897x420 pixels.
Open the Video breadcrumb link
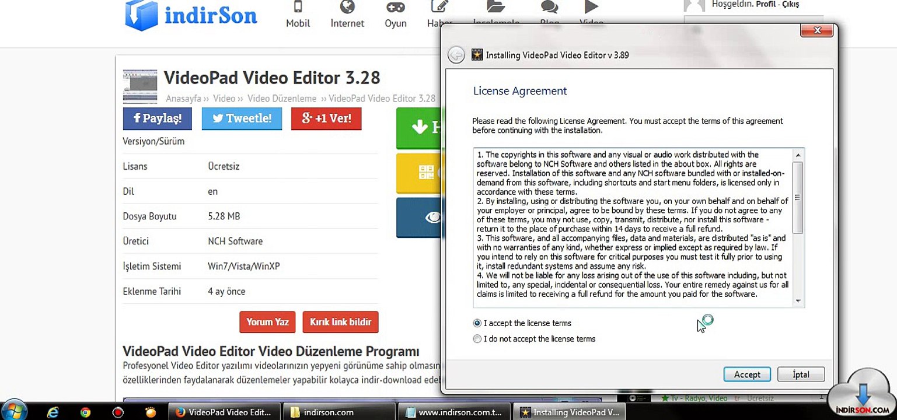[224, 99]
